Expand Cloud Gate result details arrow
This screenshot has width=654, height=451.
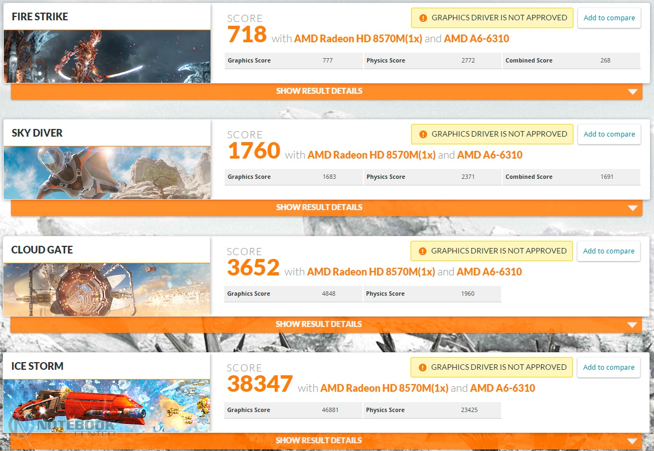click(632, 325)
